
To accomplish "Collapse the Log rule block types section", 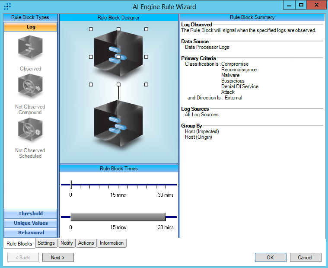I will [x=30, y=27].
